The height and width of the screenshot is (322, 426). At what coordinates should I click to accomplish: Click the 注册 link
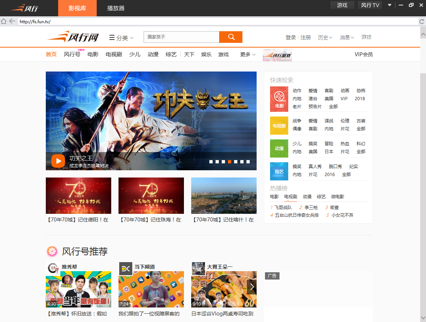point(306,37)
